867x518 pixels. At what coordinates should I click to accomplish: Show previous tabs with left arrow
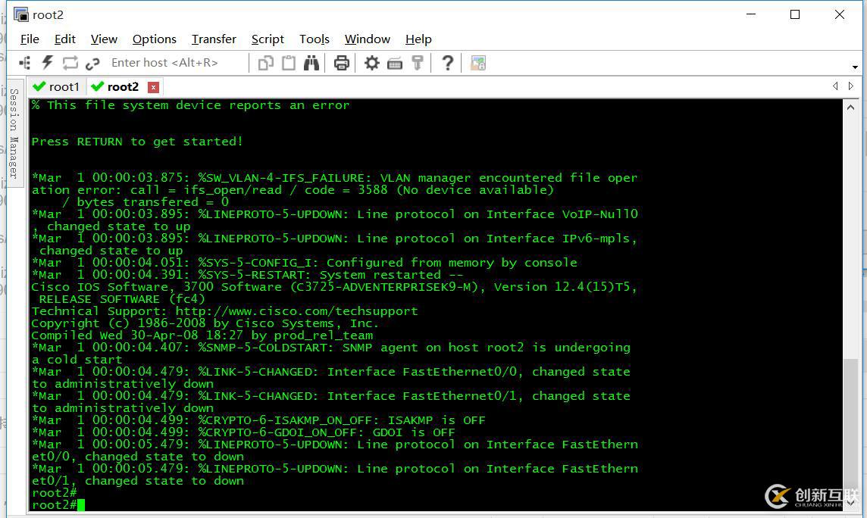click(835, 86)
